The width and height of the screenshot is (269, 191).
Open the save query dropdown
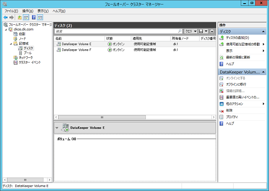tap(206, 31)
